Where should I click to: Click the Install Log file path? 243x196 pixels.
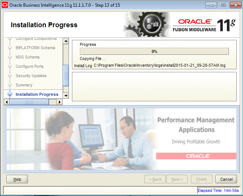coord(160,65)
